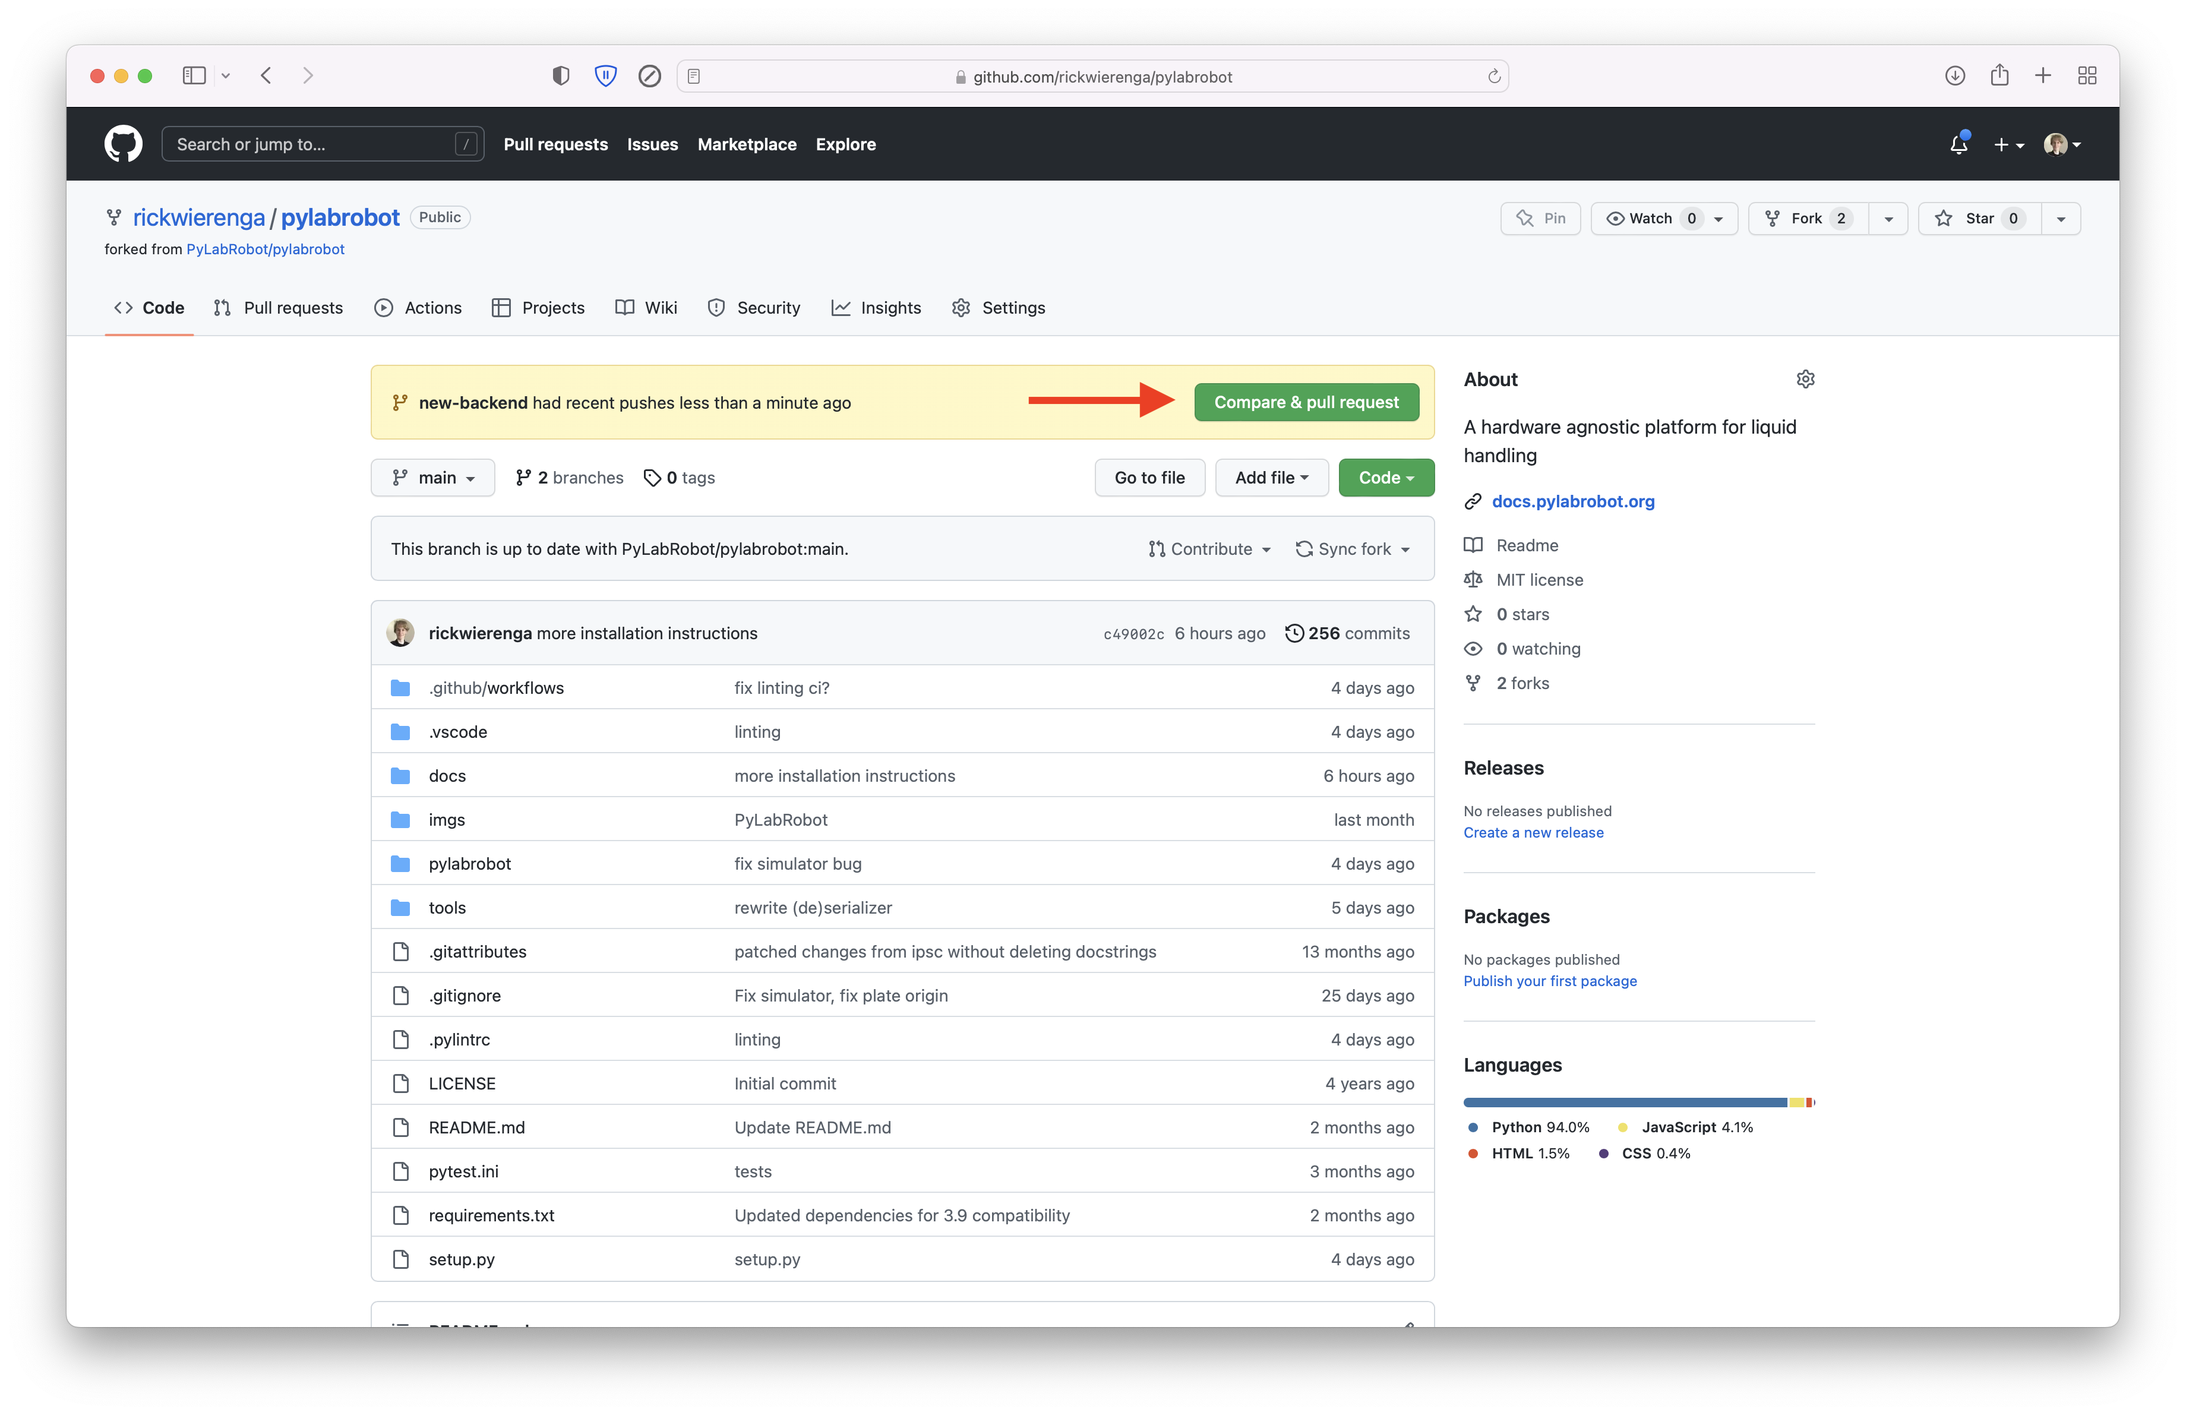This screenshot has width=2186, height=1415.
Task: Open the GitHub home page via the logo
Action: pyautogui.click(x=123, y=143)
